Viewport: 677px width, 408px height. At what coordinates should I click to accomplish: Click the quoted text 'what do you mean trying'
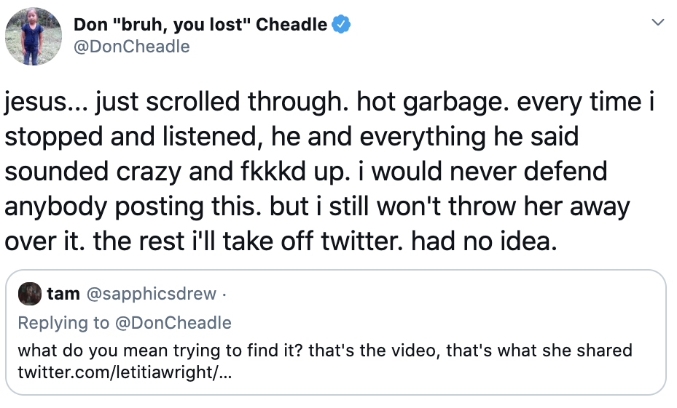[x=101, y=351]
